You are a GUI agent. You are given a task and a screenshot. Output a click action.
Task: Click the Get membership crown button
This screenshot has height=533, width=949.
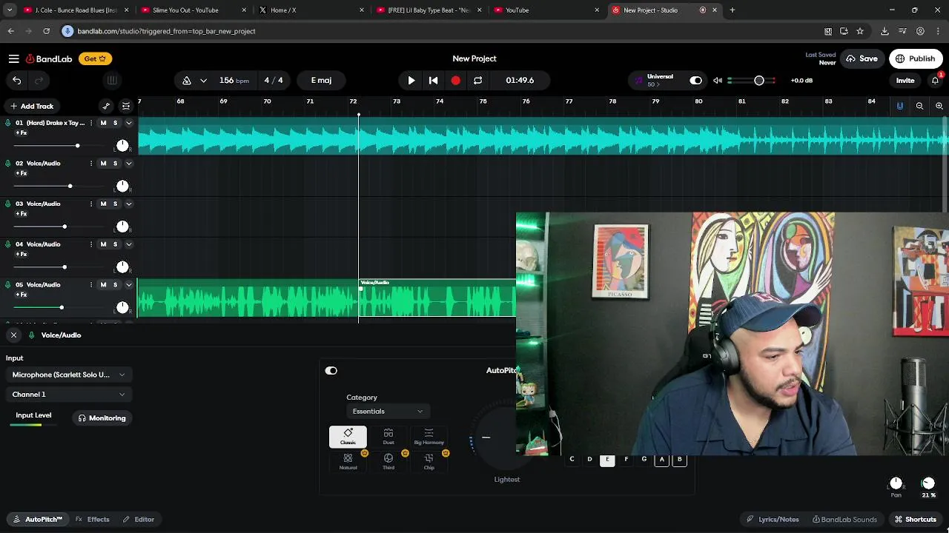click(95, 58)
